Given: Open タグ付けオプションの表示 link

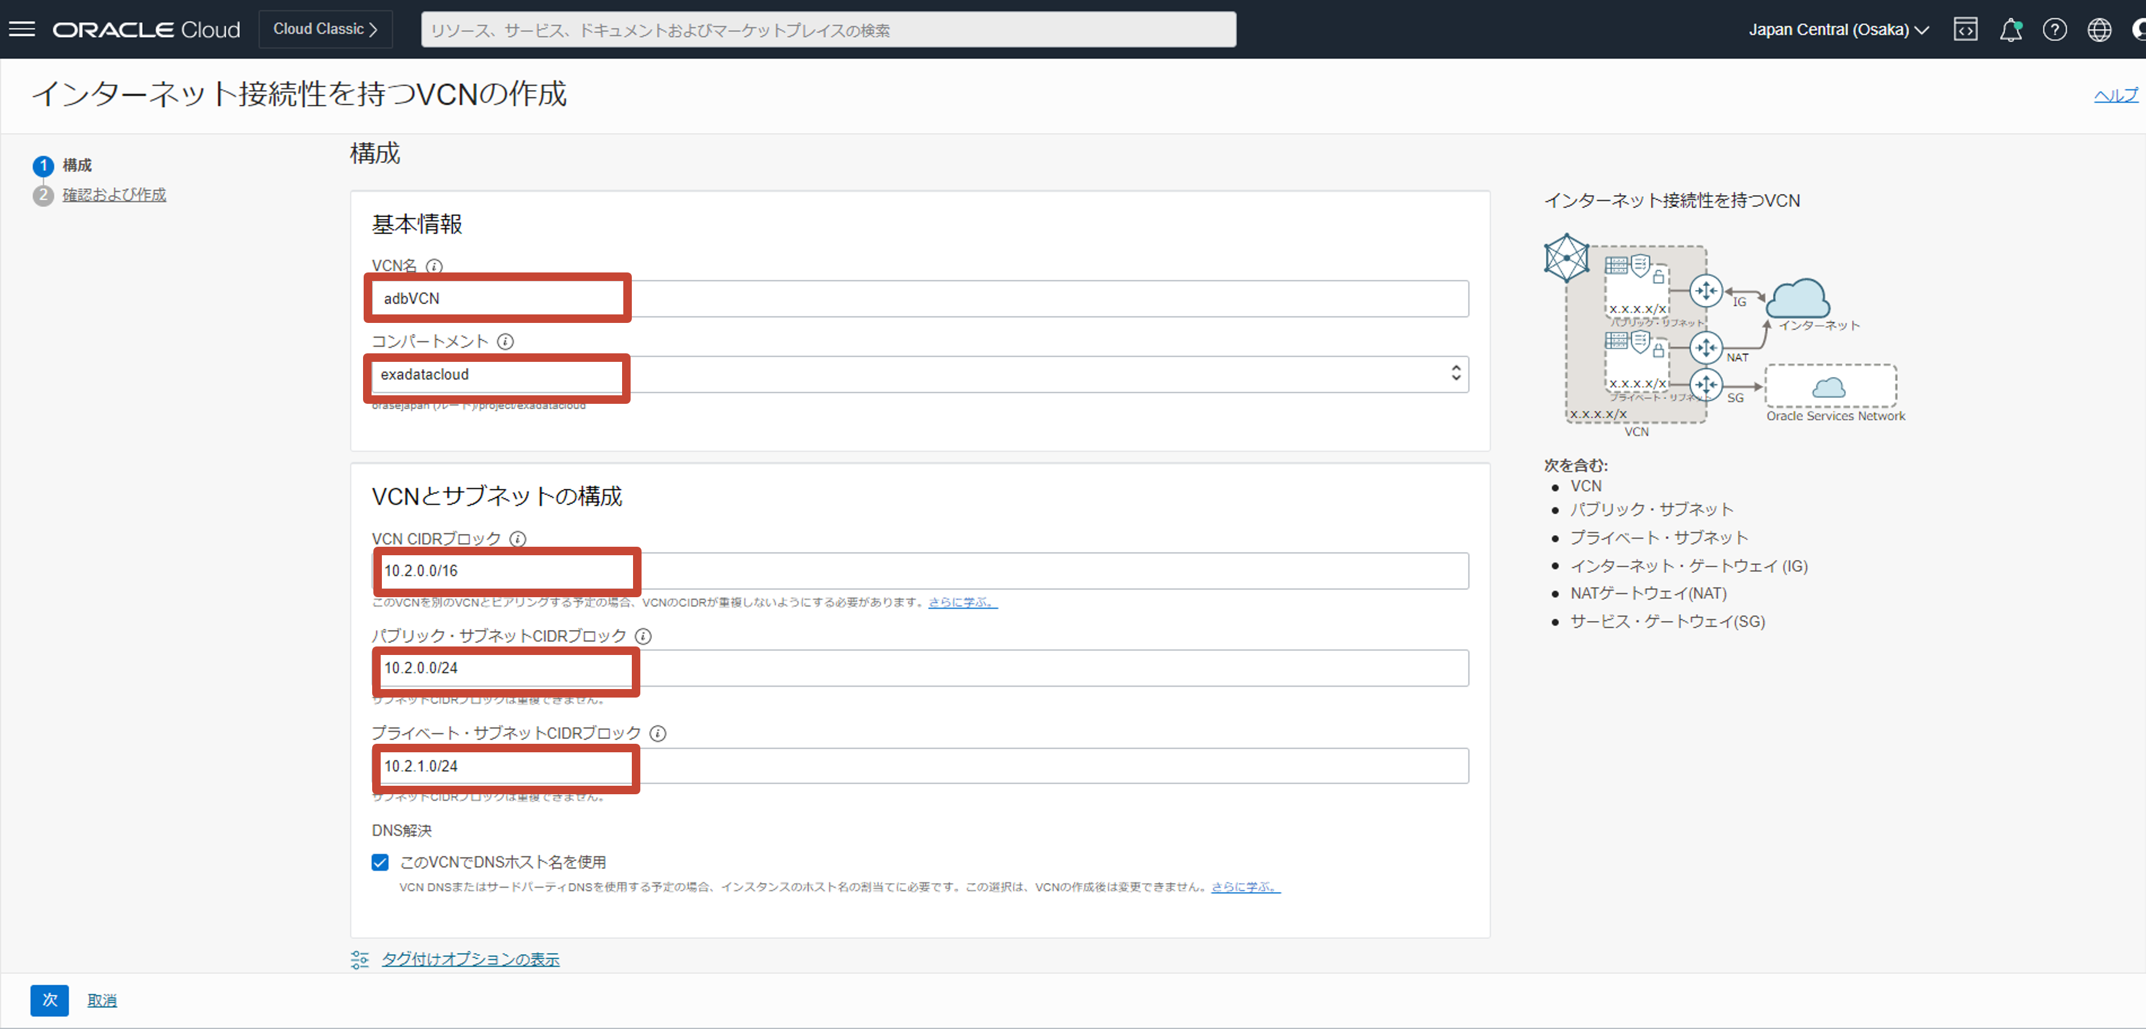Looking at the screenshot, I should point(471,959).
